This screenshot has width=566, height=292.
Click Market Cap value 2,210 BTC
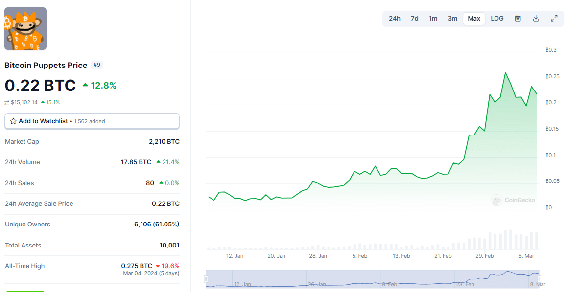(164, 142)
